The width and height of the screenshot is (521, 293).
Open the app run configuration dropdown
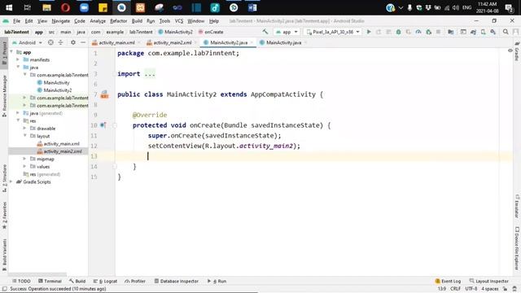pyautogui.click(x=287, y=32)
